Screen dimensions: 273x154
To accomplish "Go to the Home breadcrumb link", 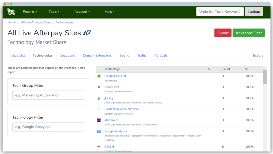I will click(x=12, y=22).
